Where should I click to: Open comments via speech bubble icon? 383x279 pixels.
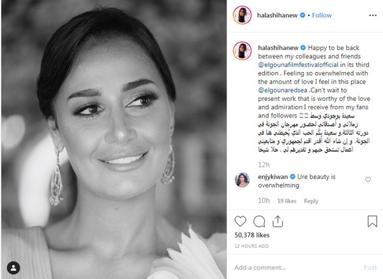tap(259, 222)
